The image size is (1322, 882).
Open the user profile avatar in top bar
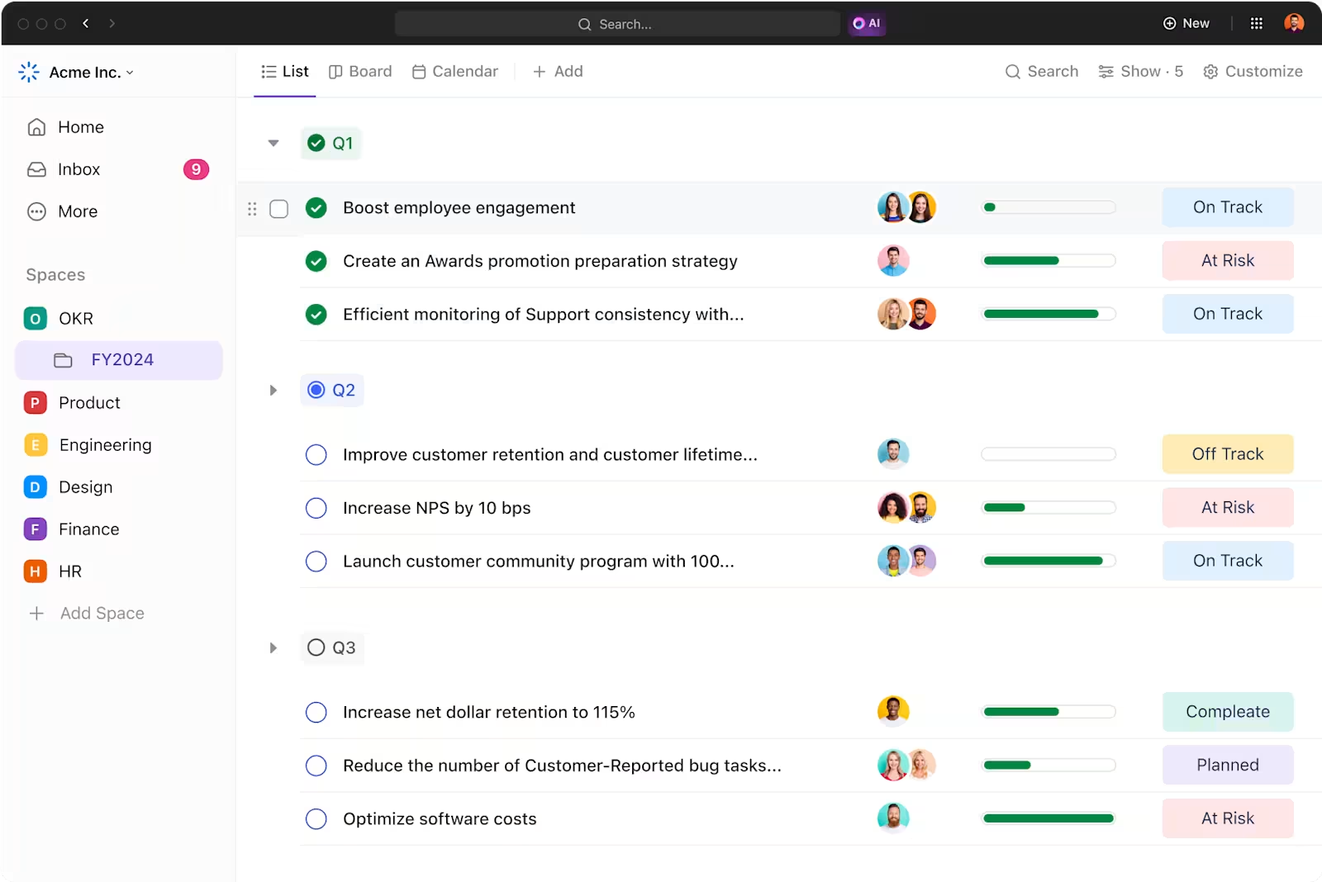1294,23
